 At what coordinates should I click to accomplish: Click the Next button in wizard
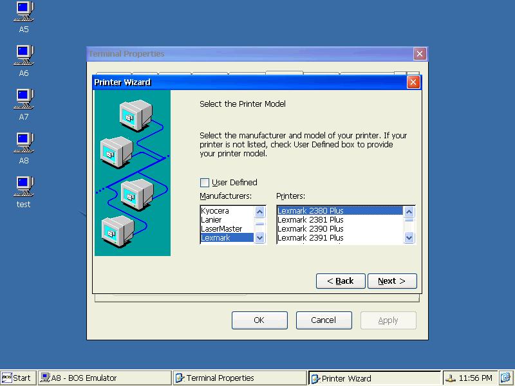tap(392, 281)
